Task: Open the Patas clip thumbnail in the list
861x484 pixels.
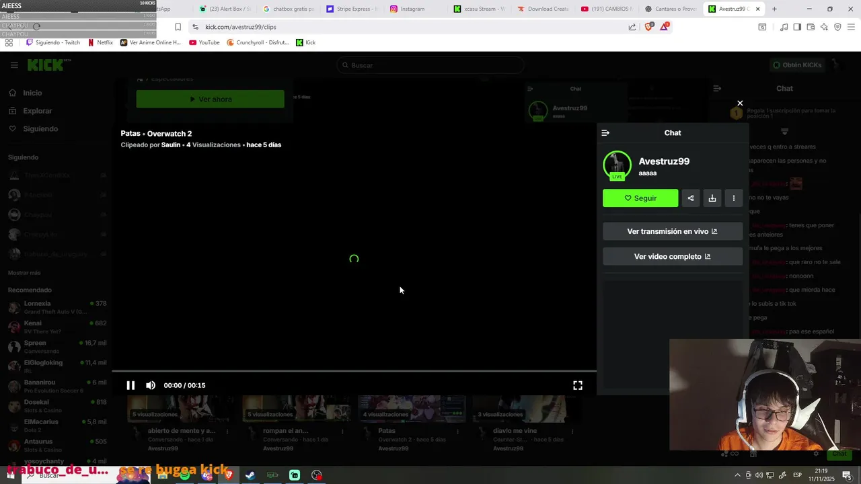Action: pyautogui.click(x=412, y=409)
